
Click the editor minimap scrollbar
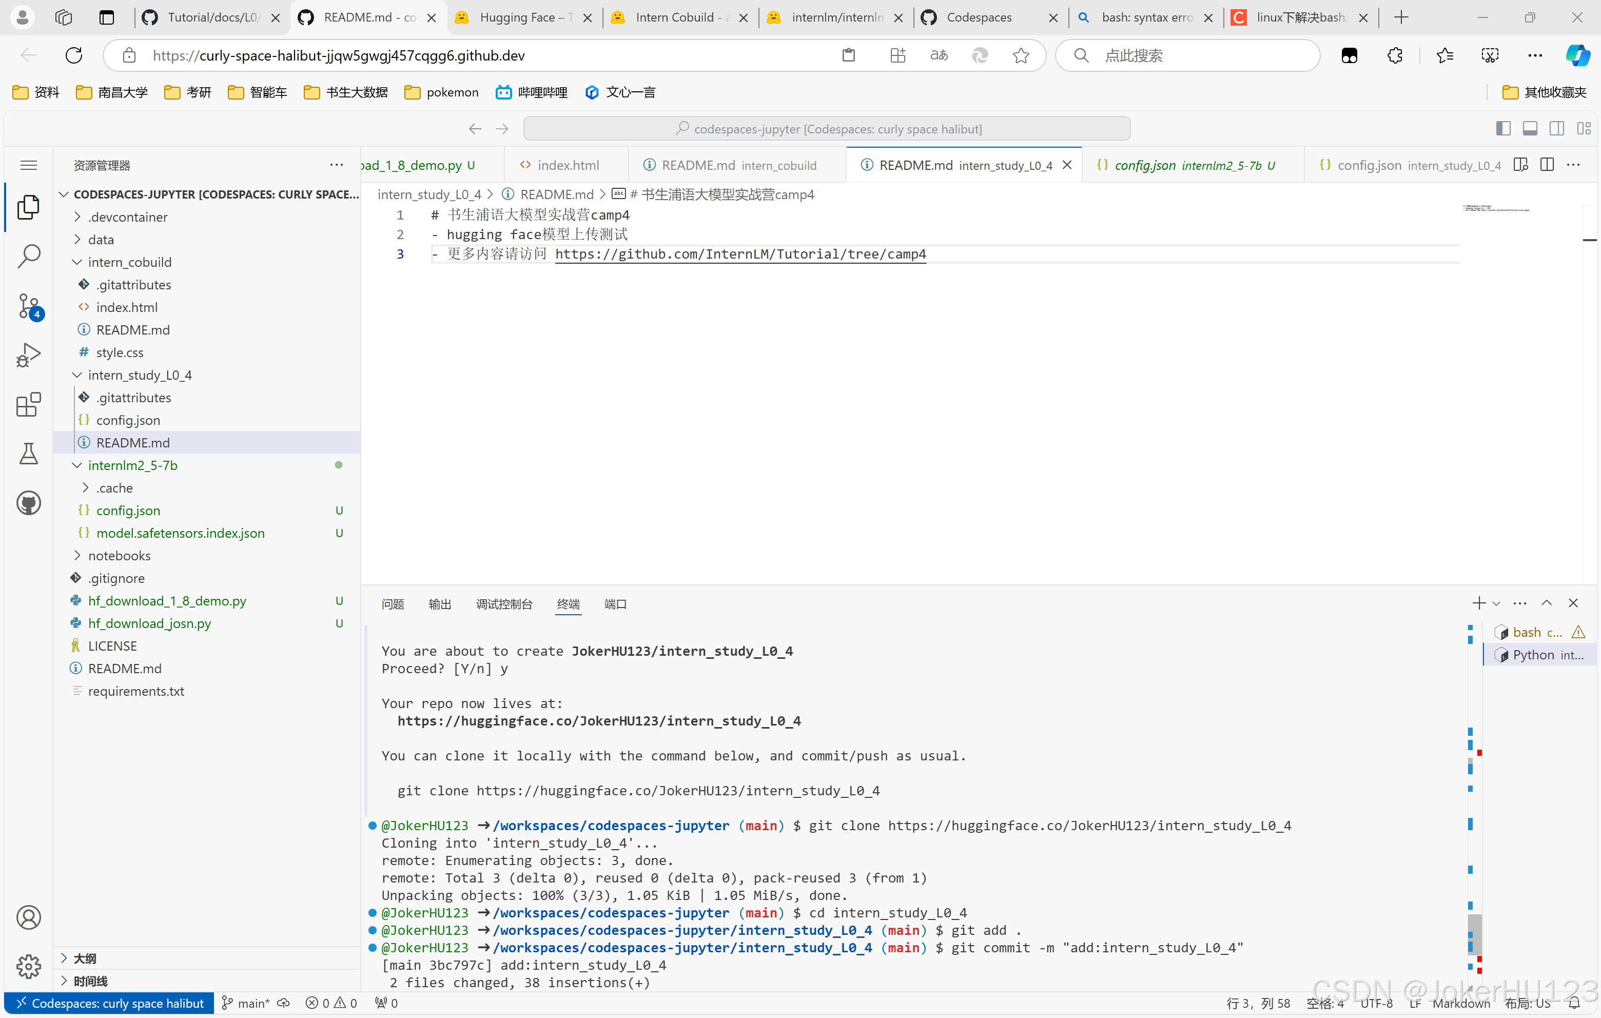click(1589, 240)
